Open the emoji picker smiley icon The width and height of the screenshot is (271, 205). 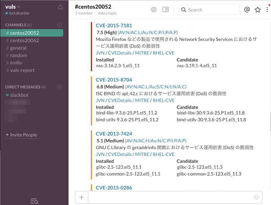tap(256, 197)
